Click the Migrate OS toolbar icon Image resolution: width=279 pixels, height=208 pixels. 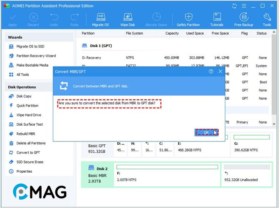(100, 19)
